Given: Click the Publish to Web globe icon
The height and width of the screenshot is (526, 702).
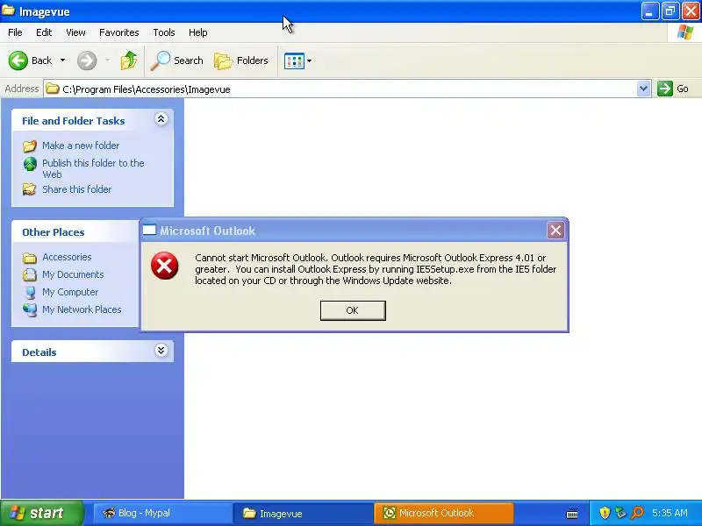Looking at the screenshot, I should click(x=30, y=164).
